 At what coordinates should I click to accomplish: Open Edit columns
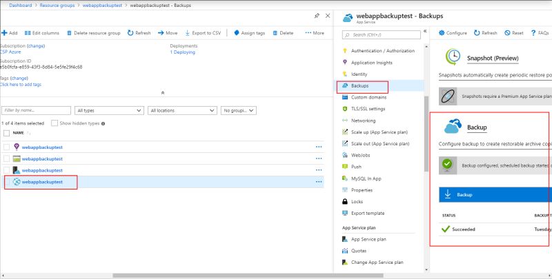click(x=42, y=33)
